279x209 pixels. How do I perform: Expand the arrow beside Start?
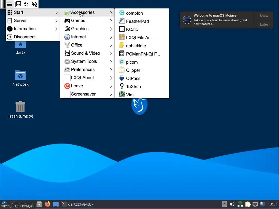tap(56, 13)
